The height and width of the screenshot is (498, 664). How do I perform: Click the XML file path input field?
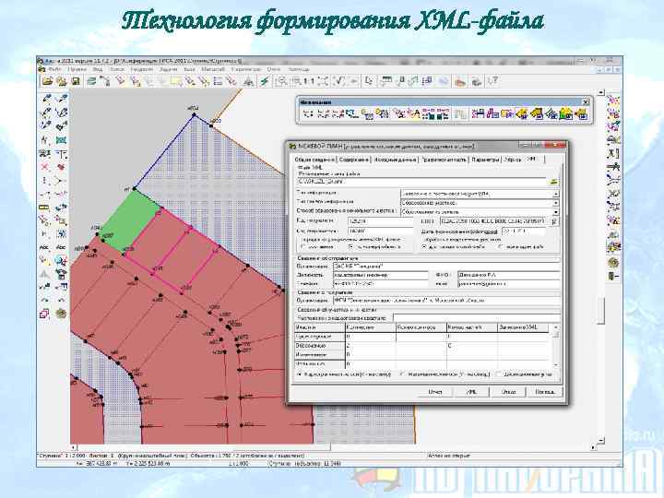tap(422, 182)
